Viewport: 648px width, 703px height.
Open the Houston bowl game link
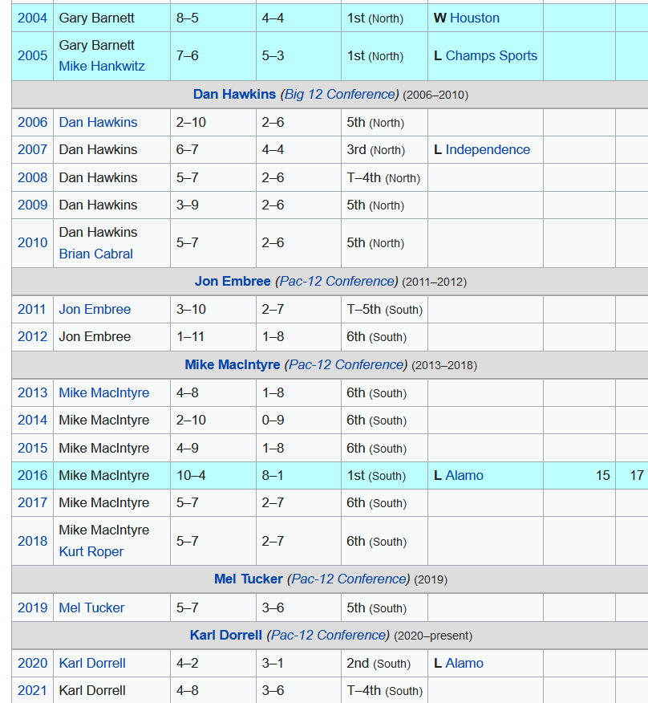pos(474,18)
